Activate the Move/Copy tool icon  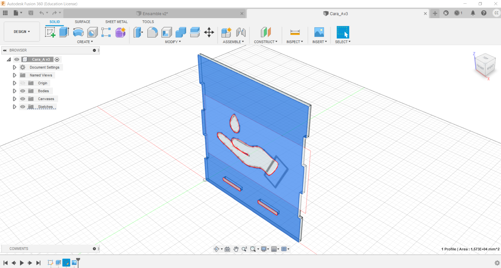[x=209, y=32]
